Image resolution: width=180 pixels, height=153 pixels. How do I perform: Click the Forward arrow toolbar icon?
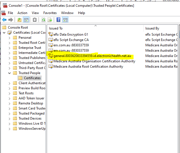11,20
